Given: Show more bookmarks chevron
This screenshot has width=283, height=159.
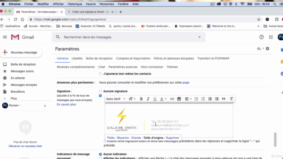Looking at the screenshot, I should pyautogui.click(x=258, y=26).
